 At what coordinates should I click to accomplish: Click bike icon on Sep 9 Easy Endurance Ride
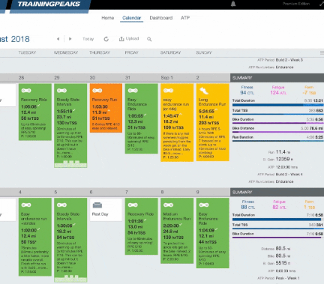pos(204,205)
